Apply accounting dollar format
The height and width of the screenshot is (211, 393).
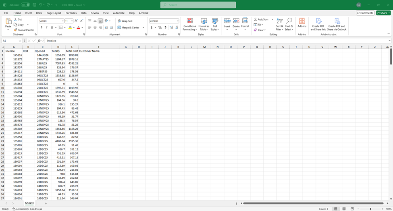click(152, 27)
